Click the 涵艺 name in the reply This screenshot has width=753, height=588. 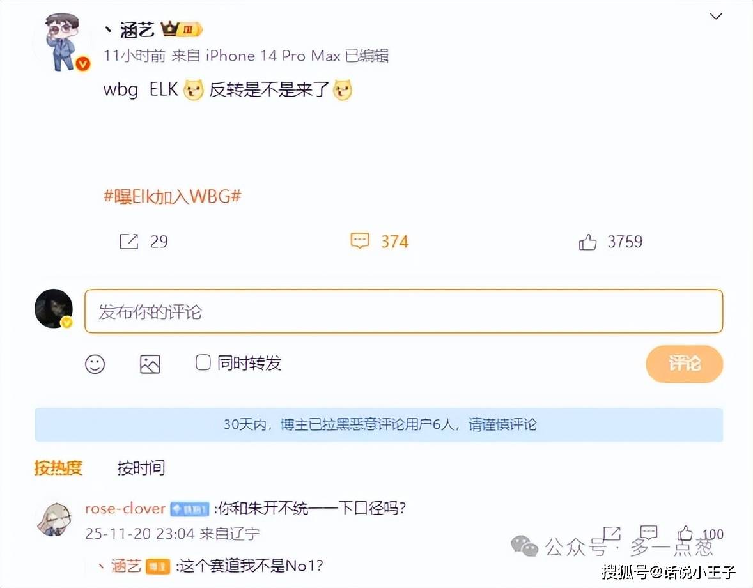click(x=126, y=566)
